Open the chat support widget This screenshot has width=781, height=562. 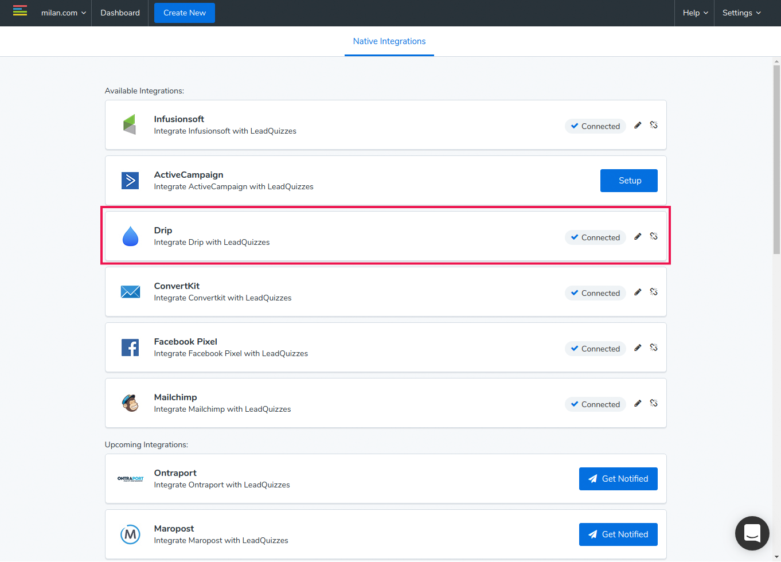752,533
